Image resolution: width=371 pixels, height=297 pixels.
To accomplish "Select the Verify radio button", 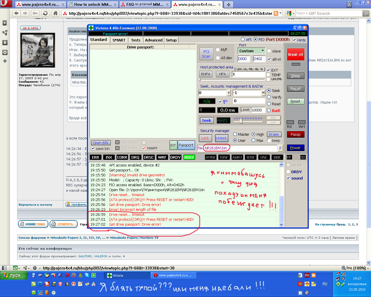I will (x=269, y=97).
